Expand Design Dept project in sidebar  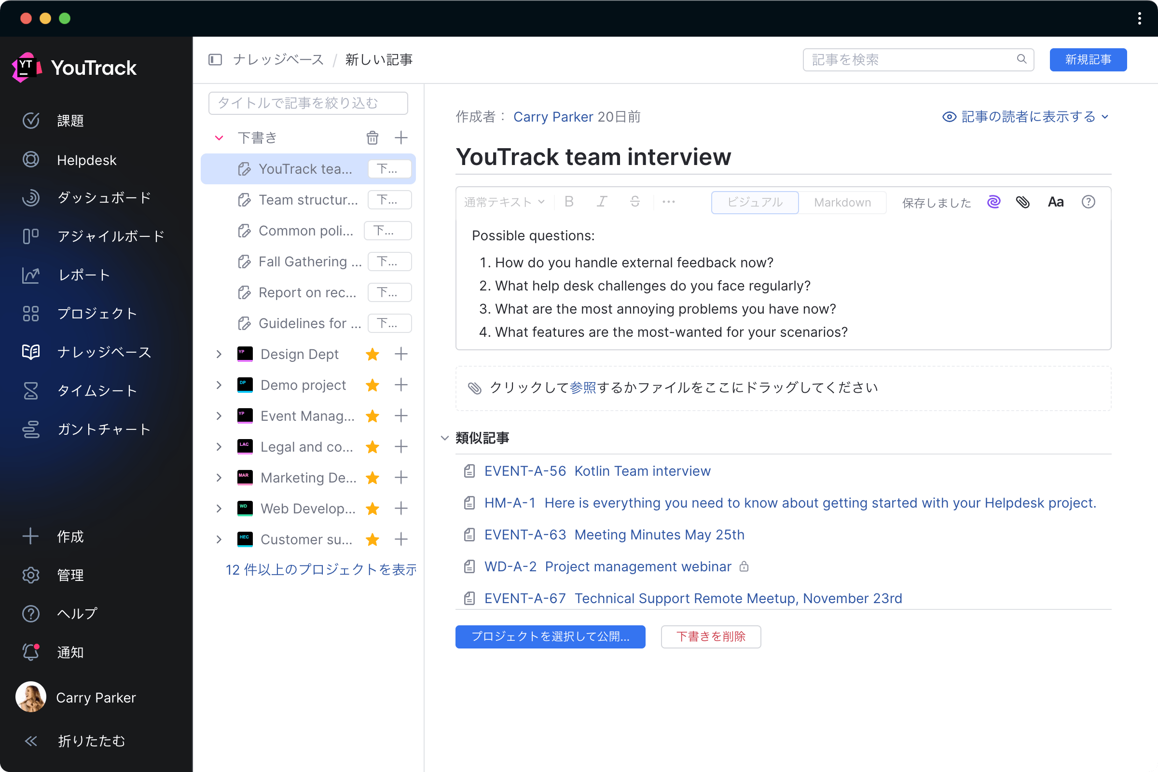point(219,354)
